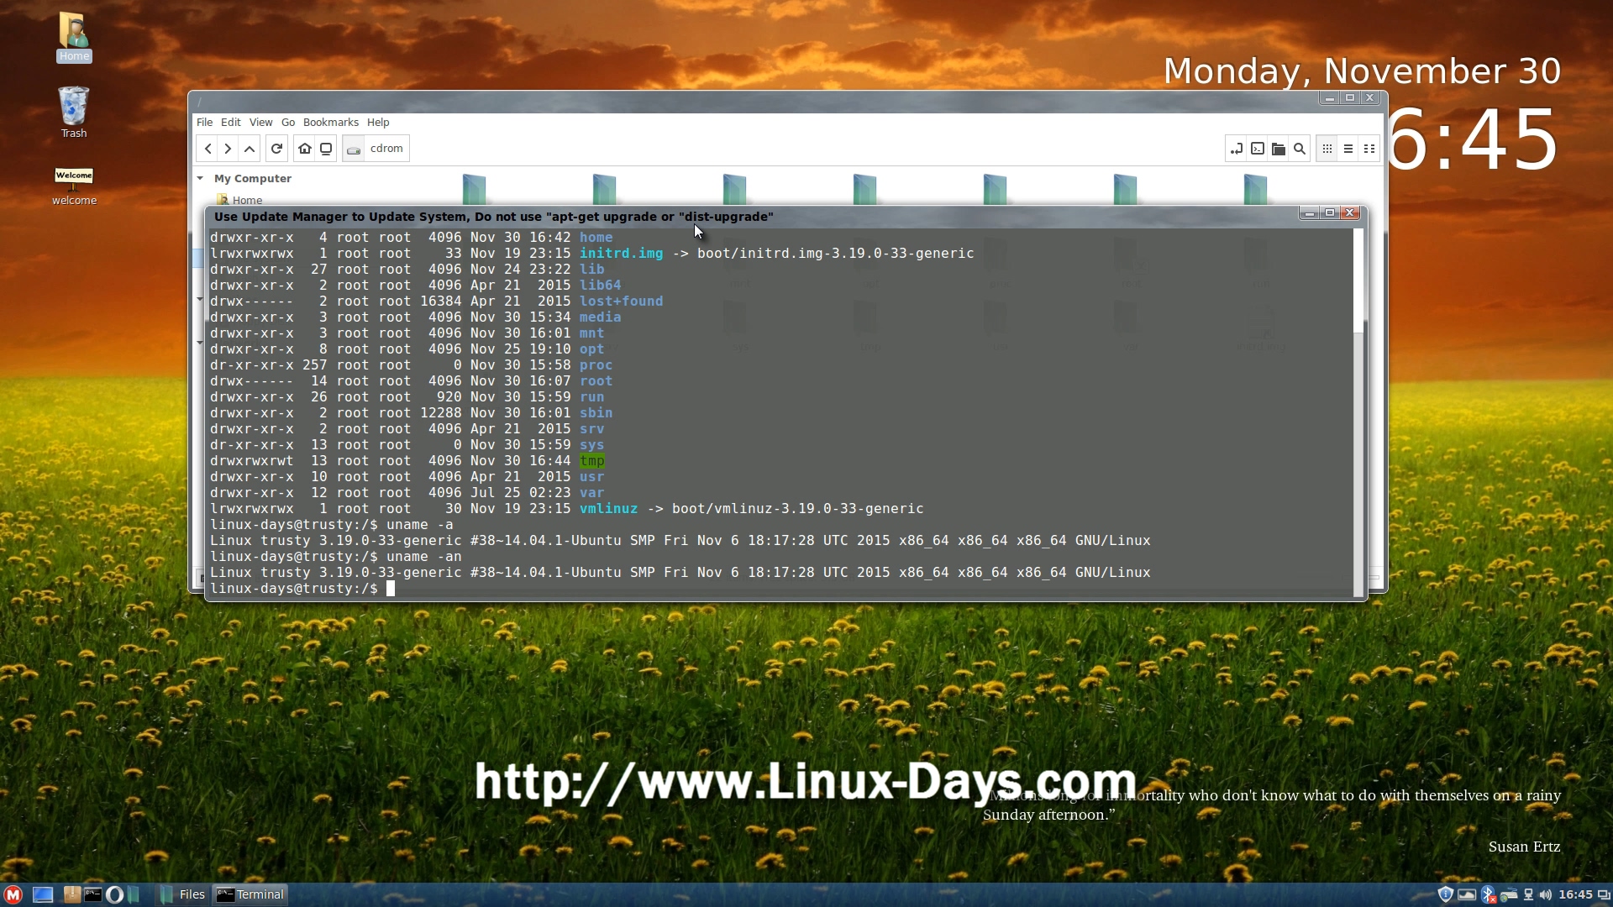Select the cdrom path button
The image size is (1613, 907).
(386, 149)
